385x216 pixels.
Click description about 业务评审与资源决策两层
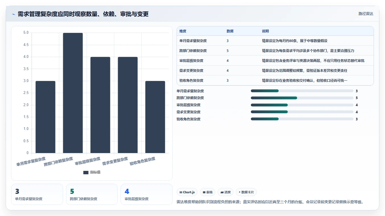point(313,61)
